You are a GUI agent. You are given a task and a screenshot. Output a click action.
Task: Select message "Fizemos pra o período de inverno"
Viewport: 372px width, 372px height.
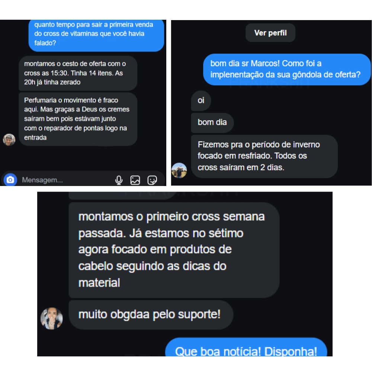point(264,156)
